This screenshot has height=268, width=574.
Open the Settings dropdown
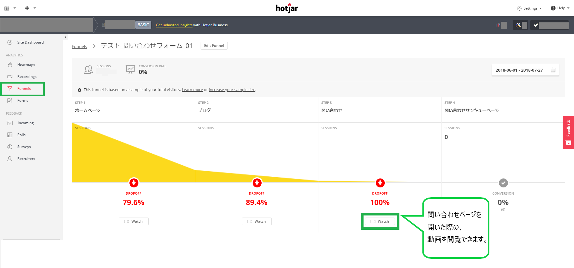pyautogui.click(x=529, y=8)
